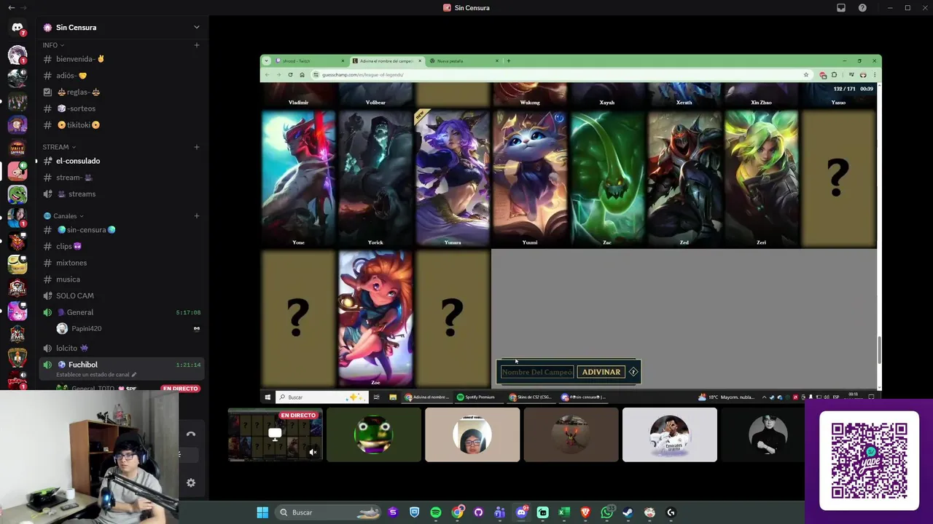Open Discord inbox icon in title bar
This screenshot has width=933, height=524.
click(x=841, y=8)
